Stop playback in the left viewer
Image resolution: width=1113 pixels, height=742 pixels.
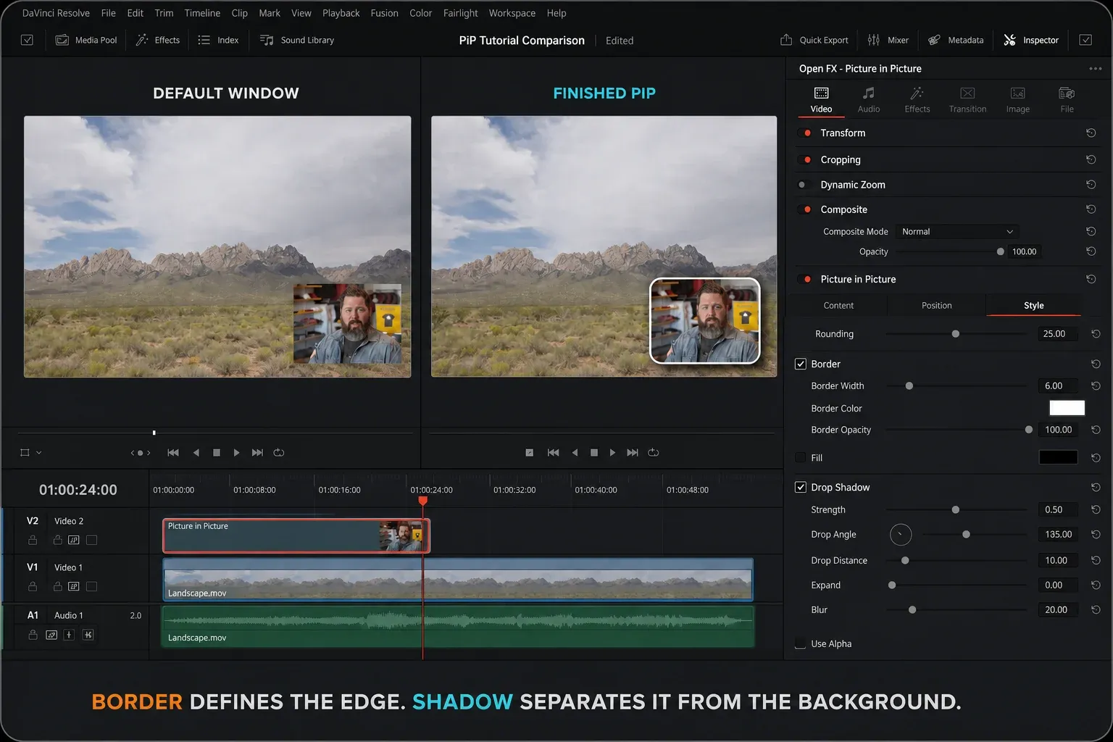pos(216,453)
